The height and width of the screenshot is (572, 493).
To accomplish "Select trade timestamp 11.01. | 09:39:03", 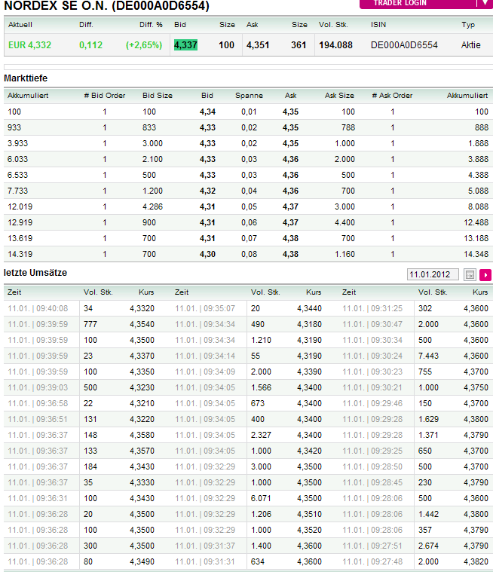I will (x=38, y=388).
